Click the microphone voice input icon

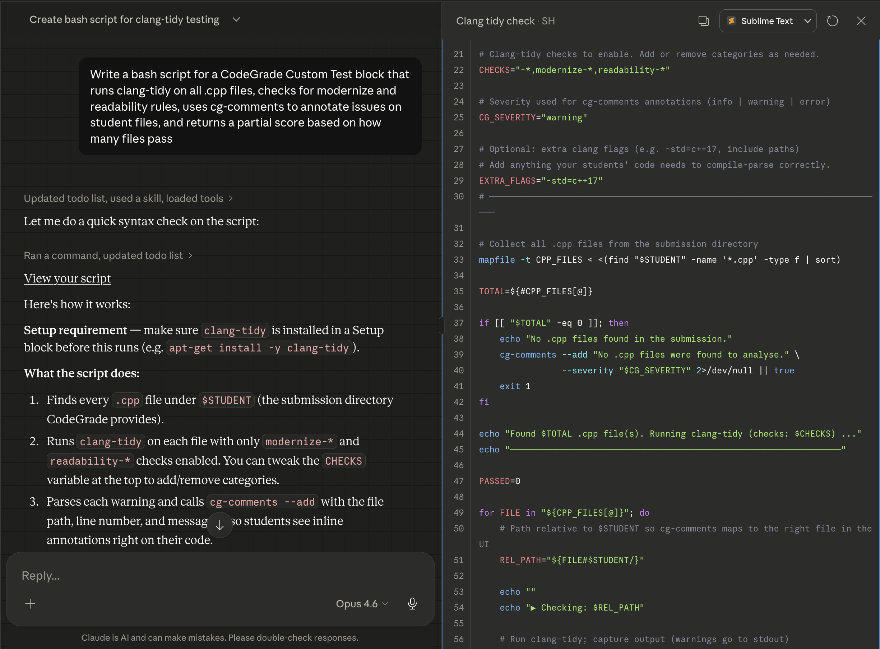click(x=412, y=603)
